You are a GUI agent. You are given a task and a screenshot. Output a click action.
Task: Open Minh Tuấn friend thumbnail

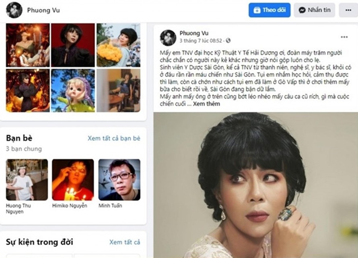tap(119, 180)
